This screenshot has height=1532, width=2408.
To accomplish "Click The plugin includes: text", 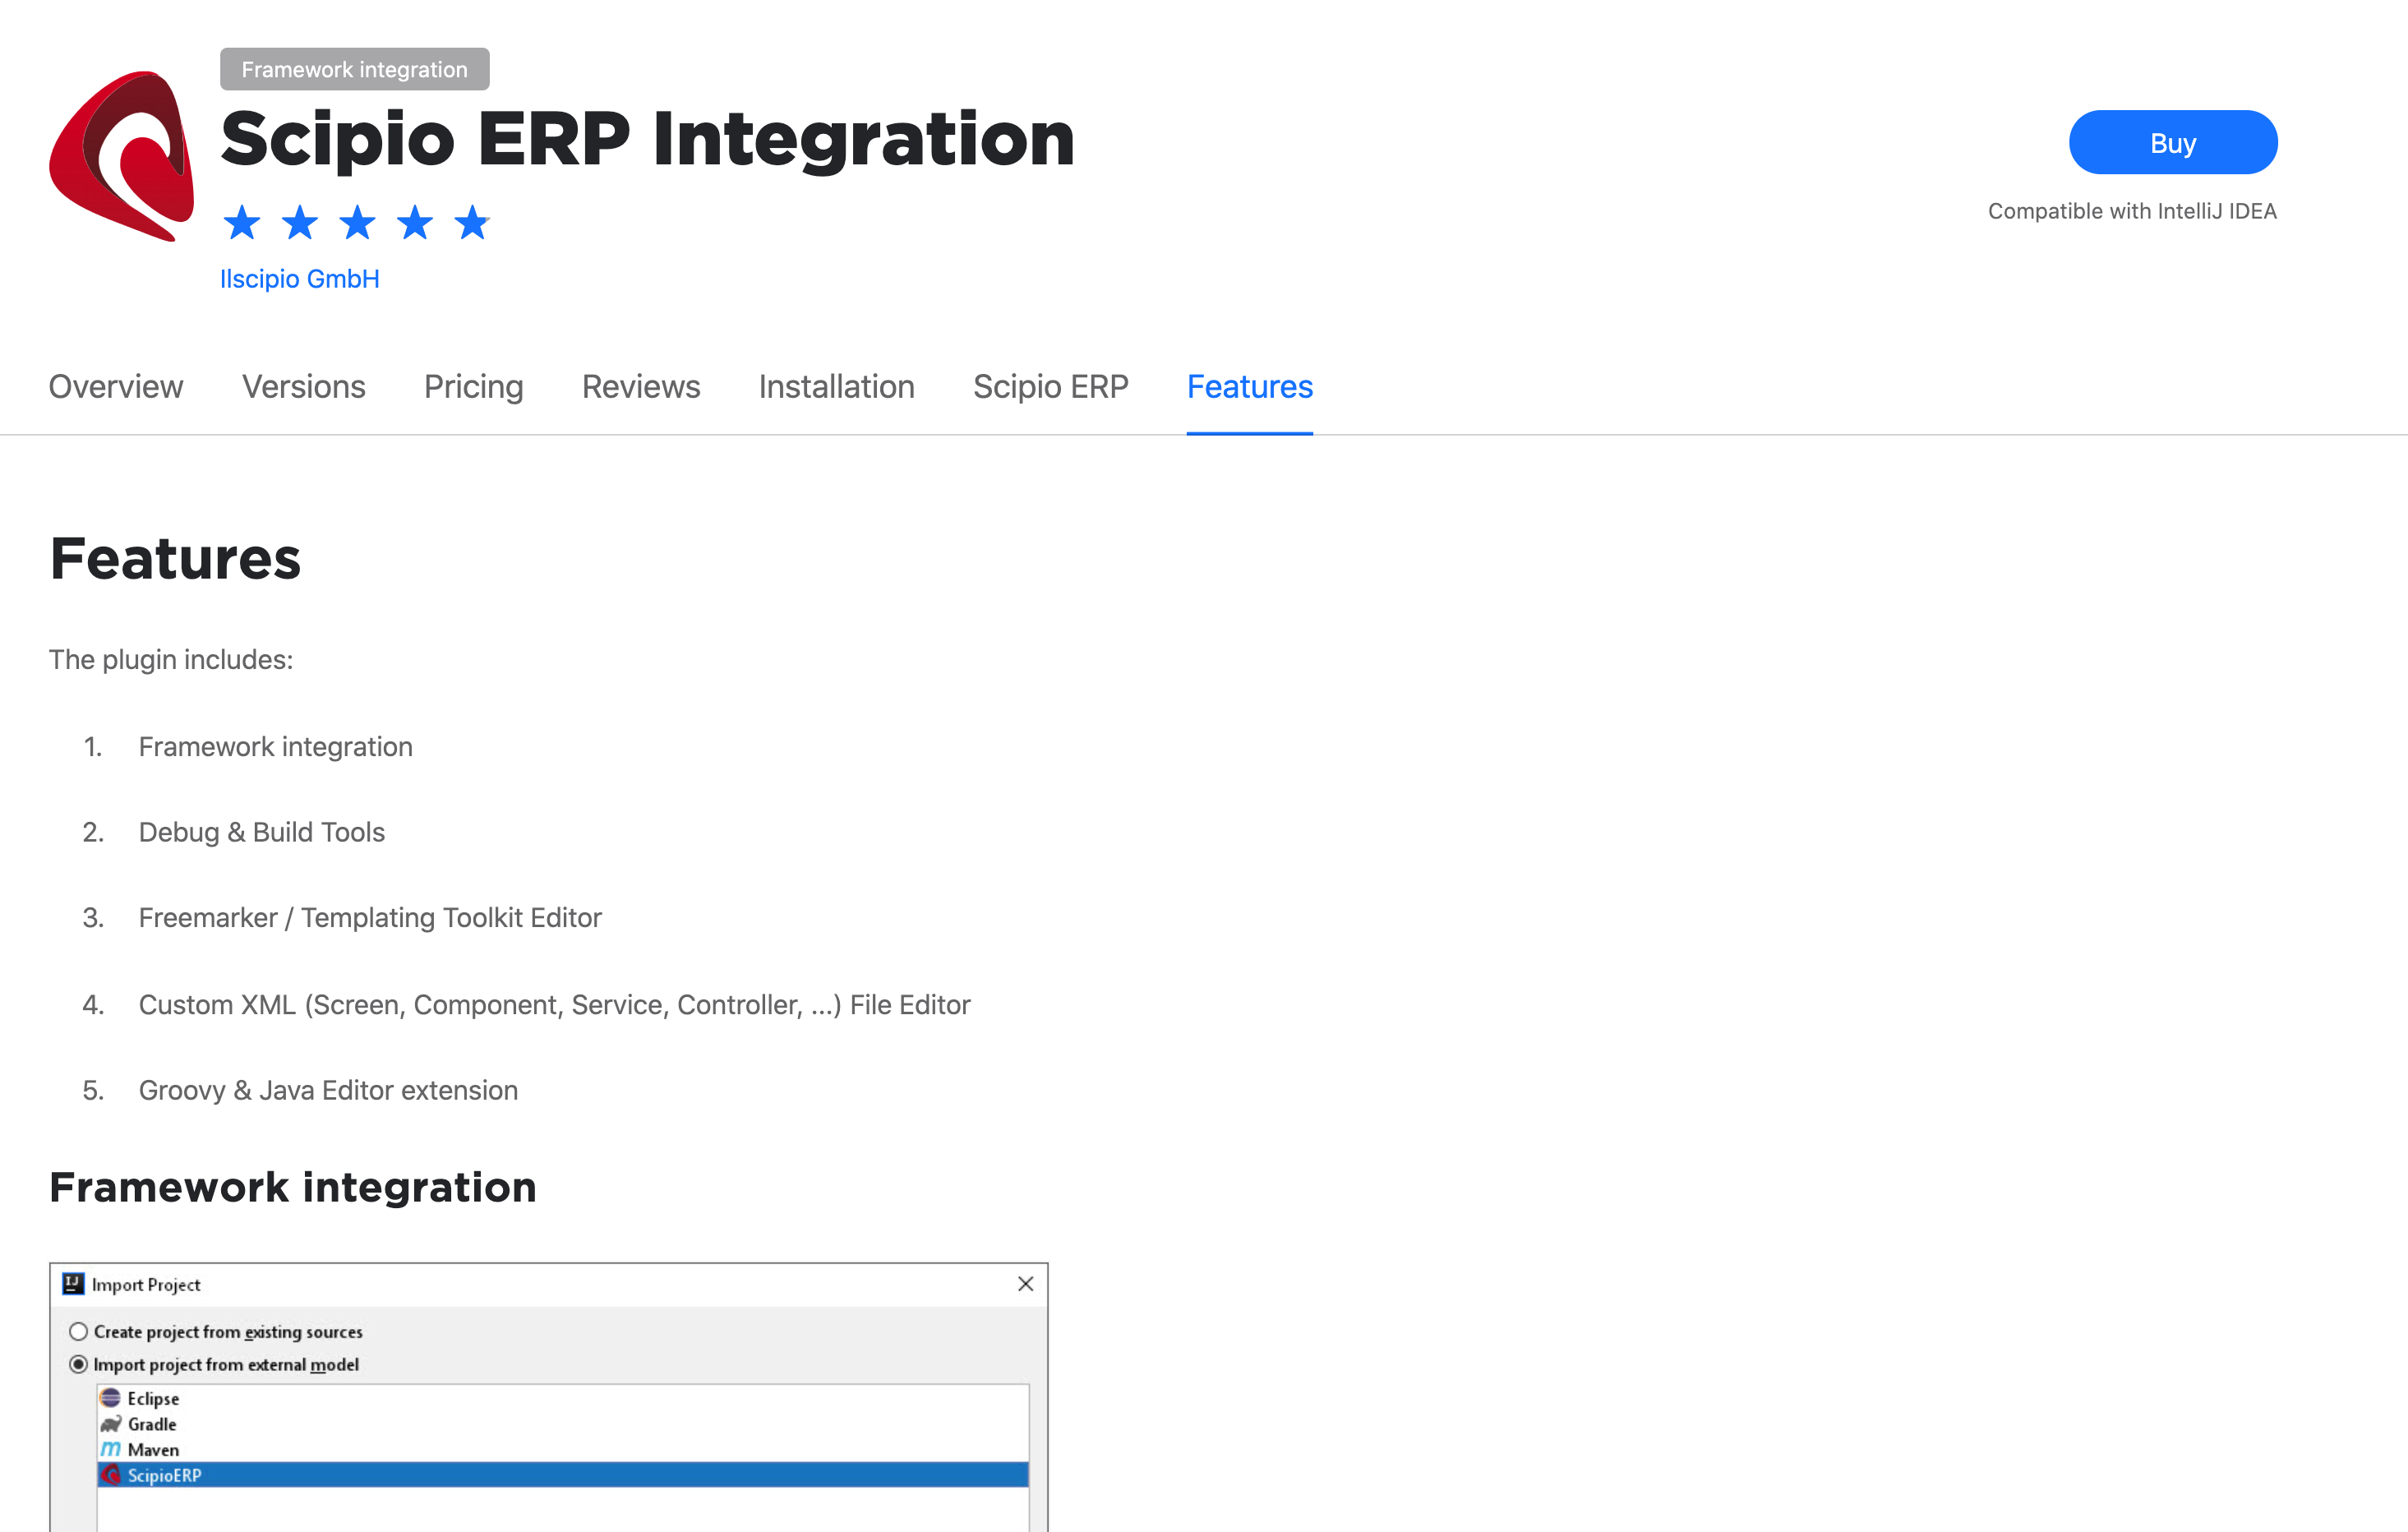I will pos(171,660).
